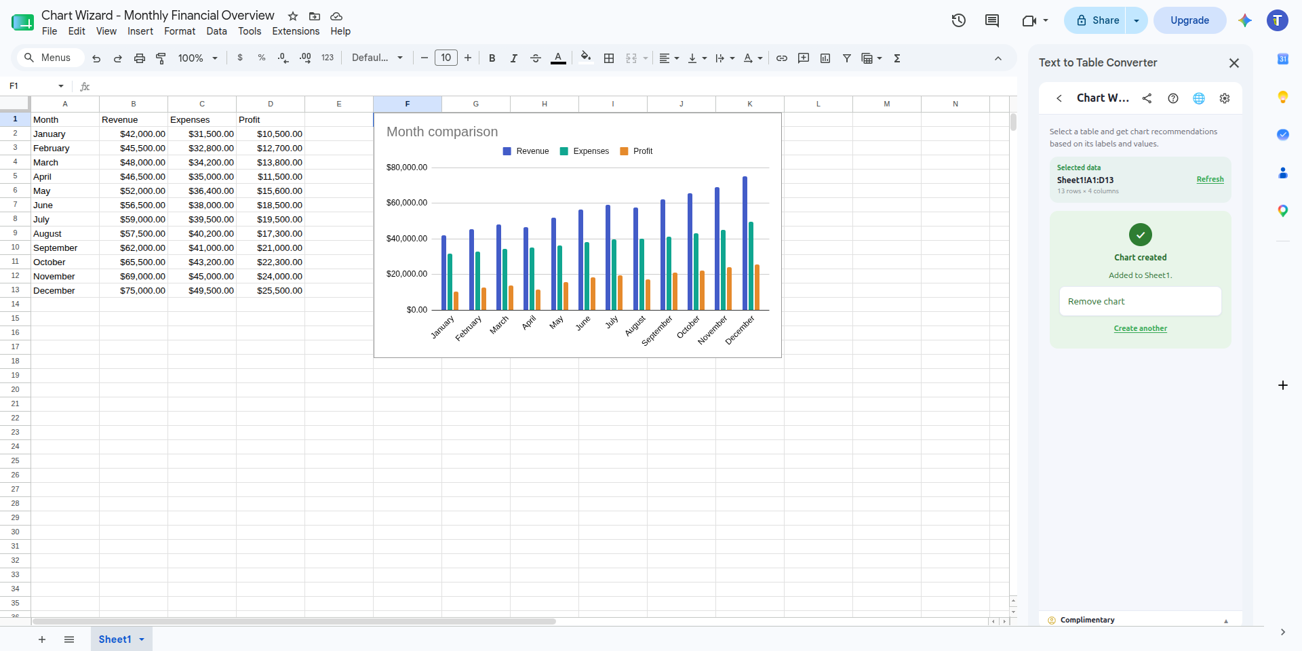Open add-on help icon
This screenshot has width=1302, height=651.
pos(1173,98)
